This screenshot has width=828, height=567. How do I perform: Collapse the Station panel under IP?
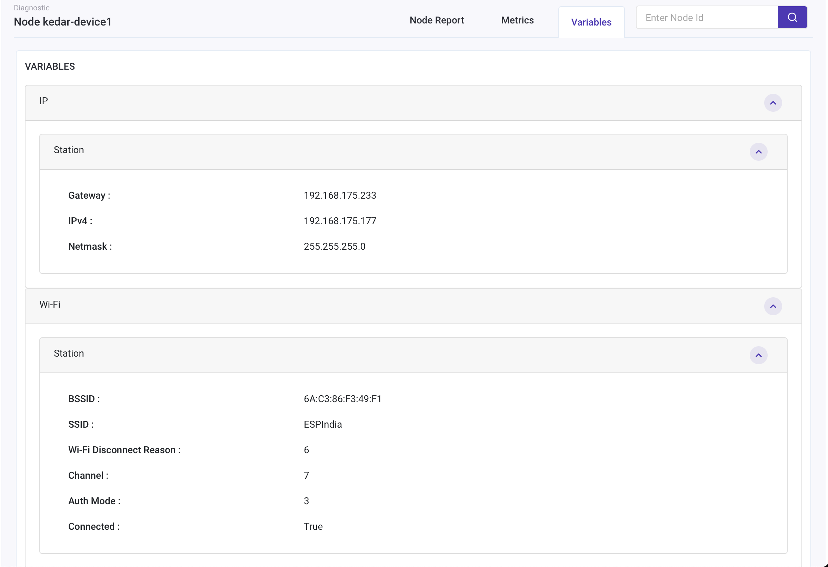(758, 152)
